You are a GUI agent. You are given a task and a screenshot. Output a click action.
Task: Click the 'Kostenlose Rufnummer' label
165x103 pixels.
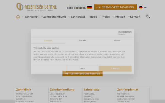pyautogui.click(x=77, y=6)
